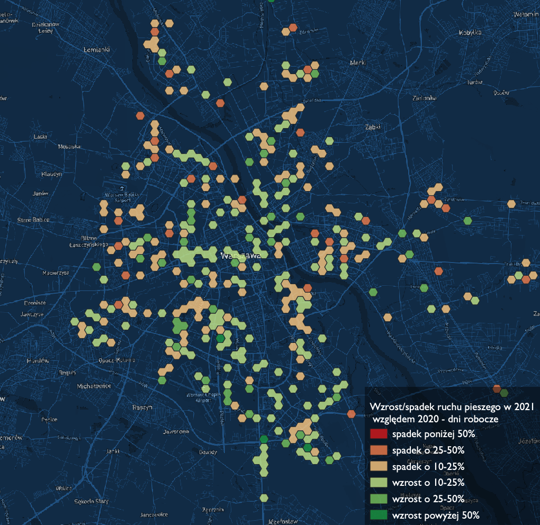
Task: Select the light green 'wzrost o 10-25%' swatch
Action: 380,483
